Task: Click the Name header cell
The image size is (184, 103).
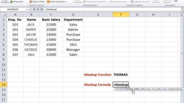Action: point(31,19)
